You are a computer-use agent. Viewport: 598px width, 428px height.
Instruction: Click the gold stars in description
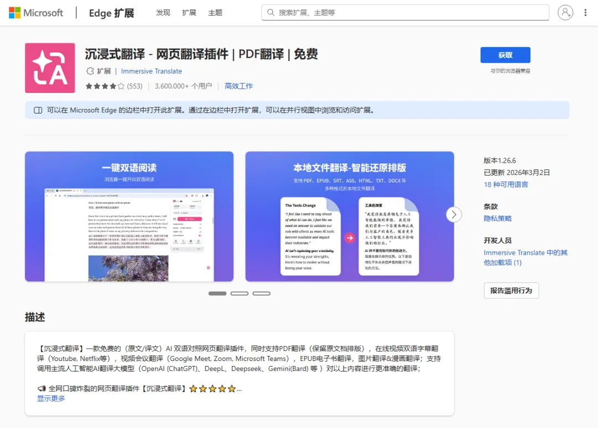(213, 389)
